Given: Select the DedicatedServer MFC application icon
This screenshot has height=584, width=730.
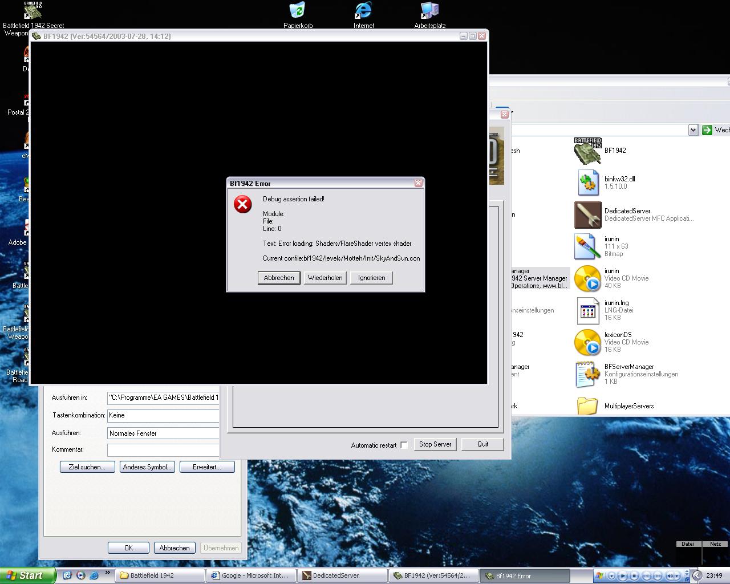Looking at the screenshot, I should tap(587, 214).
